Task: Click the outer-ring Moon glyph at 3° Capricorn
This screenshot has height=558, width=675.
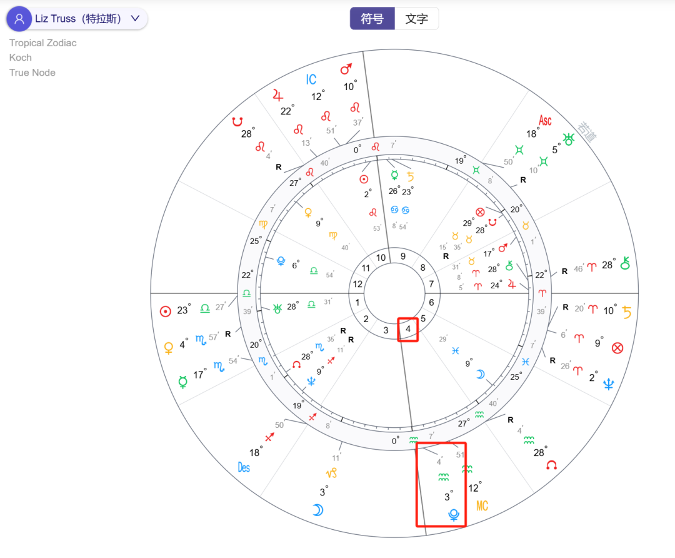Action: tap(317, 510)
